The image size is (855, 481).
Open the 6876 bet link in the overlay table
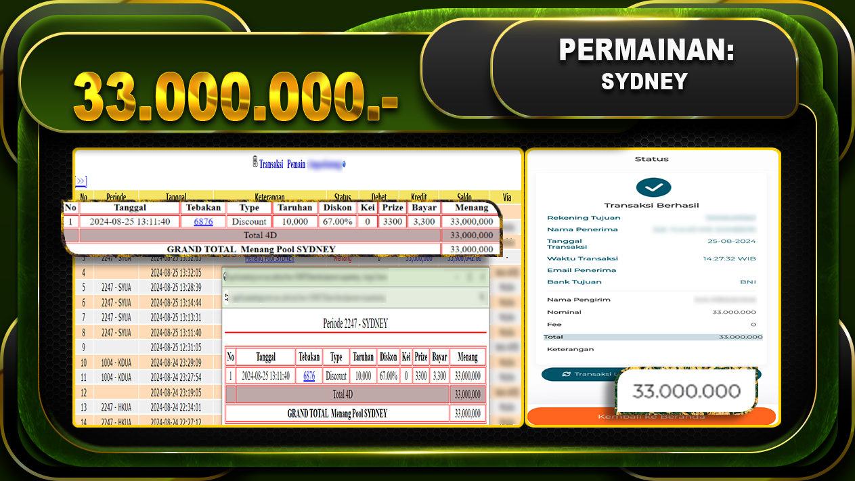pyautogui.click(x=203, y=221)
